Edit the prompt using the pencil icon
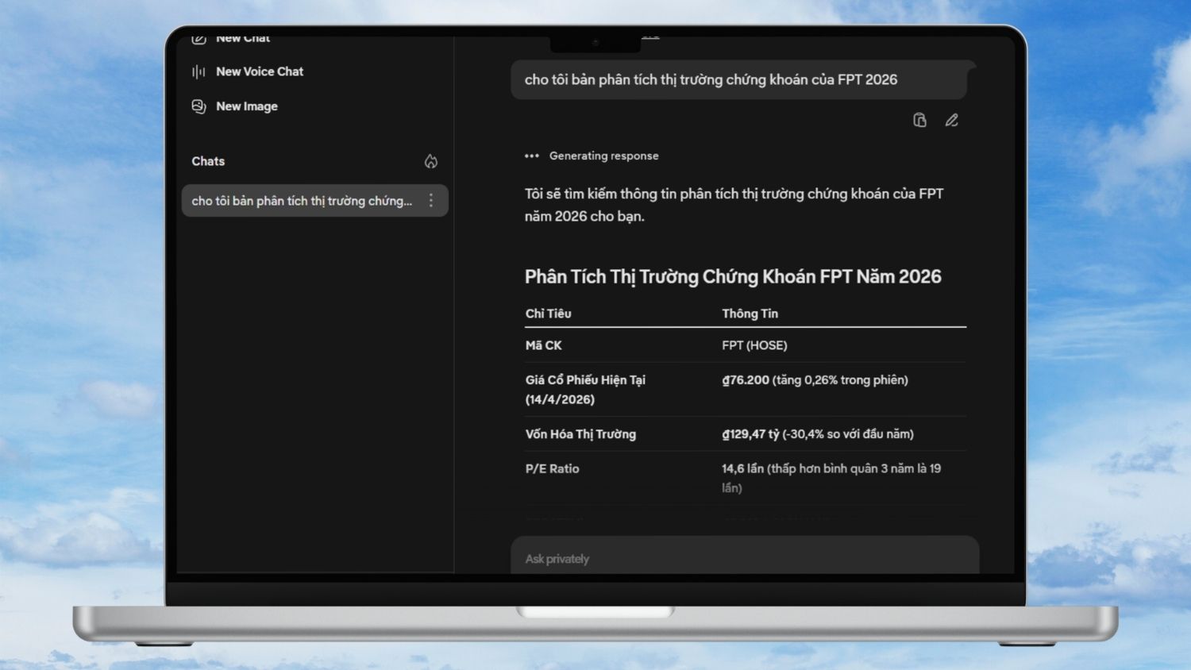The image size is (1191, 670). point(951,120)
